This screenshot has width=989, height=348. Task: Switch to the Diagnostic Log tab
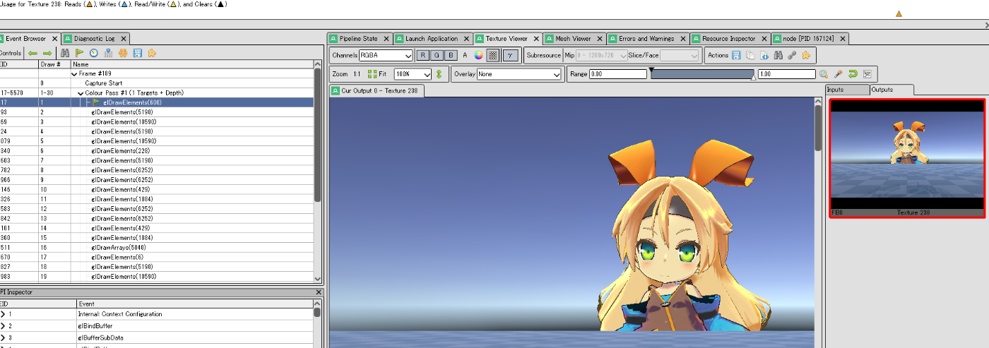tap(95, 39)
